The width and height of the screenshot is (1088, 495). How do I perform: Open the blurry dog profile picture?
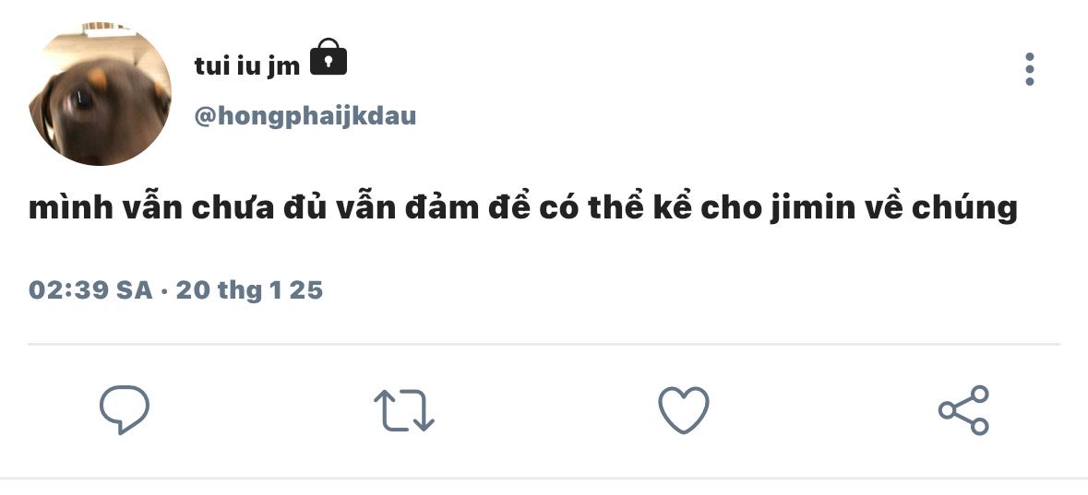[100, 94]
